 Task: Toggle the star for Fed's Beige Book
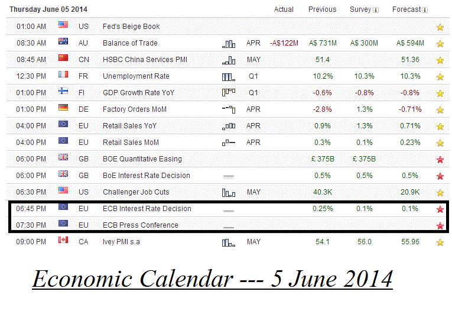[x=440, y=27]
